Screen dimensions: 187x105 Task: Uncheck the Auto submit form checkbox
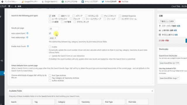point(50,33)
